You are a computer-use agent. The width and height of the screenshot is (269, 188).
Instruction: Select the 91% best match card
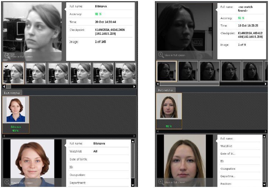pyautogui.click(x=169, y=111)
